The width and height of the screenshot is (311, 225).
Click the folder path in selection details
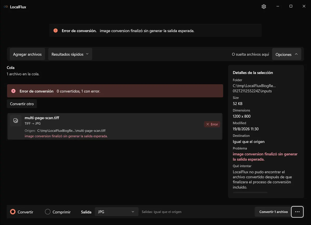pyautogui.click(x=254, y=88)
